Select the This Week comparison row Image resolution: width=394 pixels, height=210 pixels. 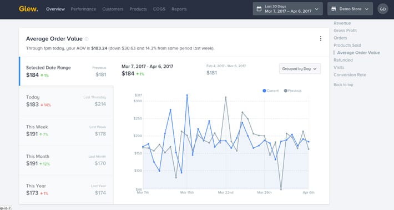click(66, 131)
